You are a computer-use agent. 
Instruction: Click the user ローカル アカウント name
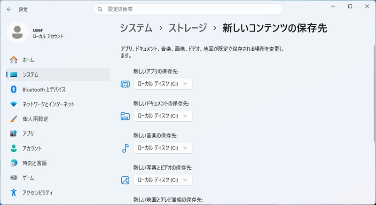click(x=48, y=33)
